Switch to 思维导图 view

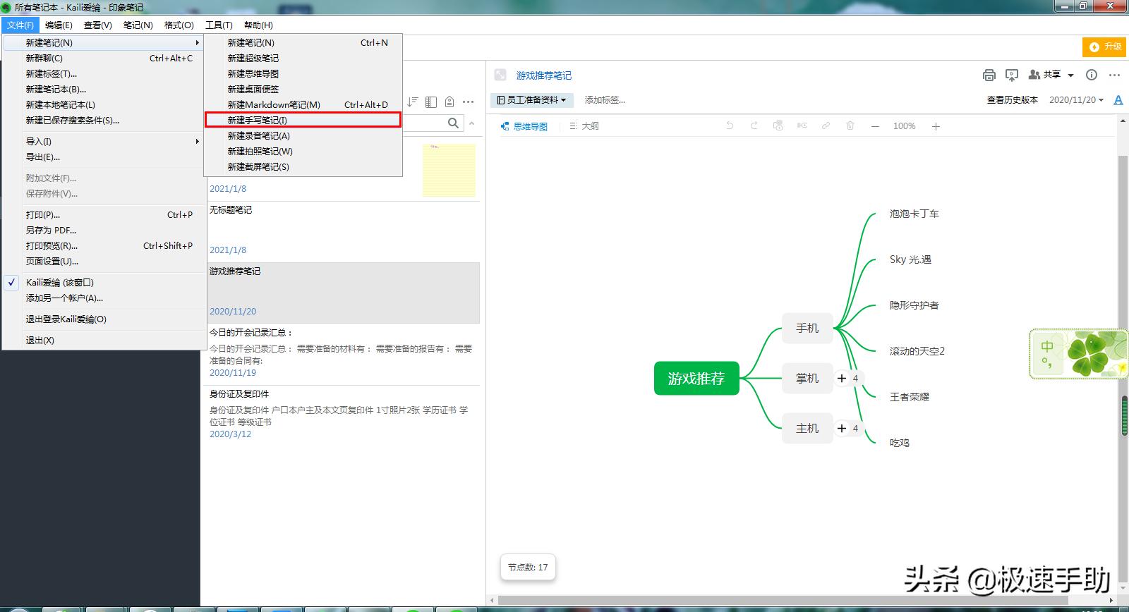pos(524,126)
